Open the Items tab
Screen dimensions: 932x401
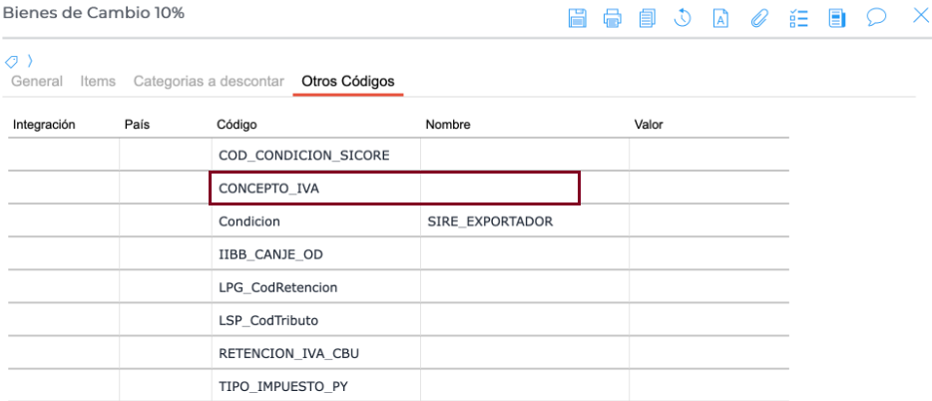(x=98, y=81)
